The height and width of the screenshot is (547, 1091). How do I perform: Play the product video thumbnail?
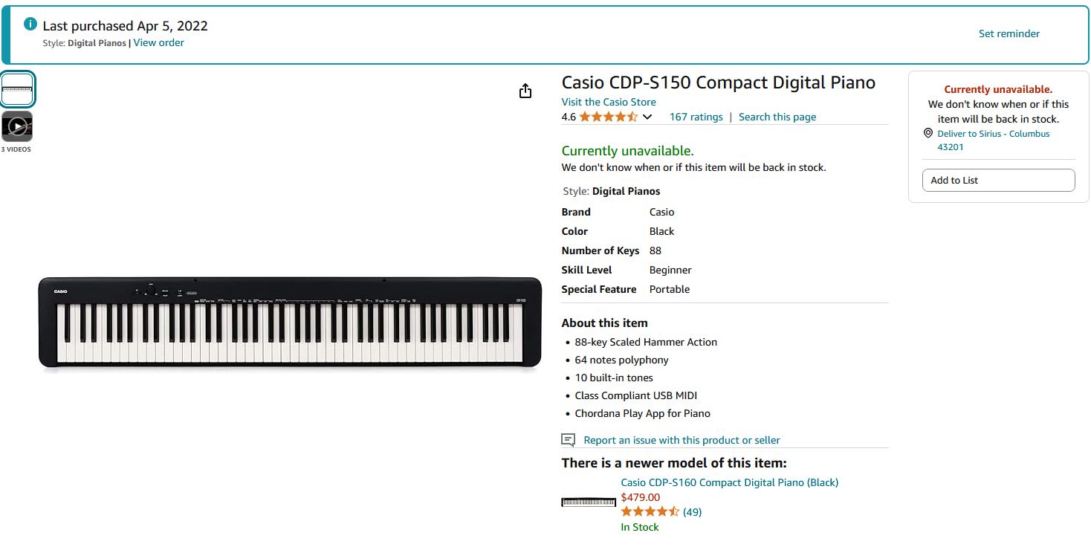17,126
